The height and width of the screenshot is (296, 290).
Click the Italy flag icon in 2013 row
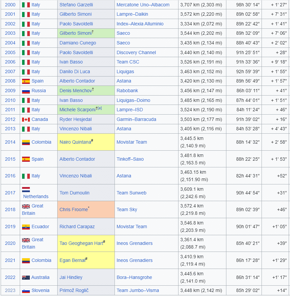26,129
